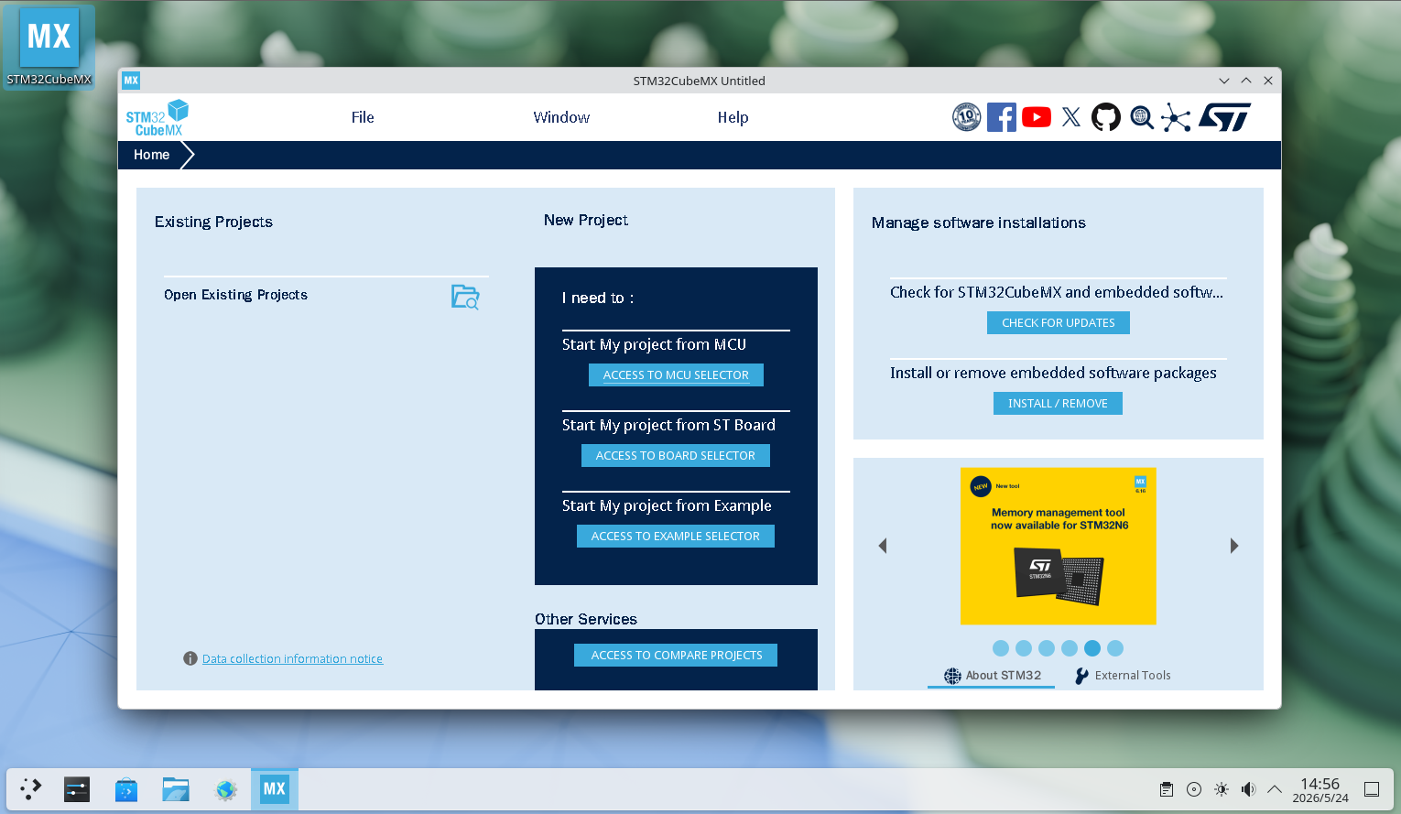Screen dimensions: 1401x814
Task: Select the fourth carousel dot indicator
Action: point(1070,648)
